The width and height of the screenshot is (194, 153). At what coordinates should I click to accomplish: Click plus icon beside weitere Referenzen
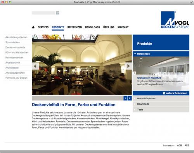(164, 93)
